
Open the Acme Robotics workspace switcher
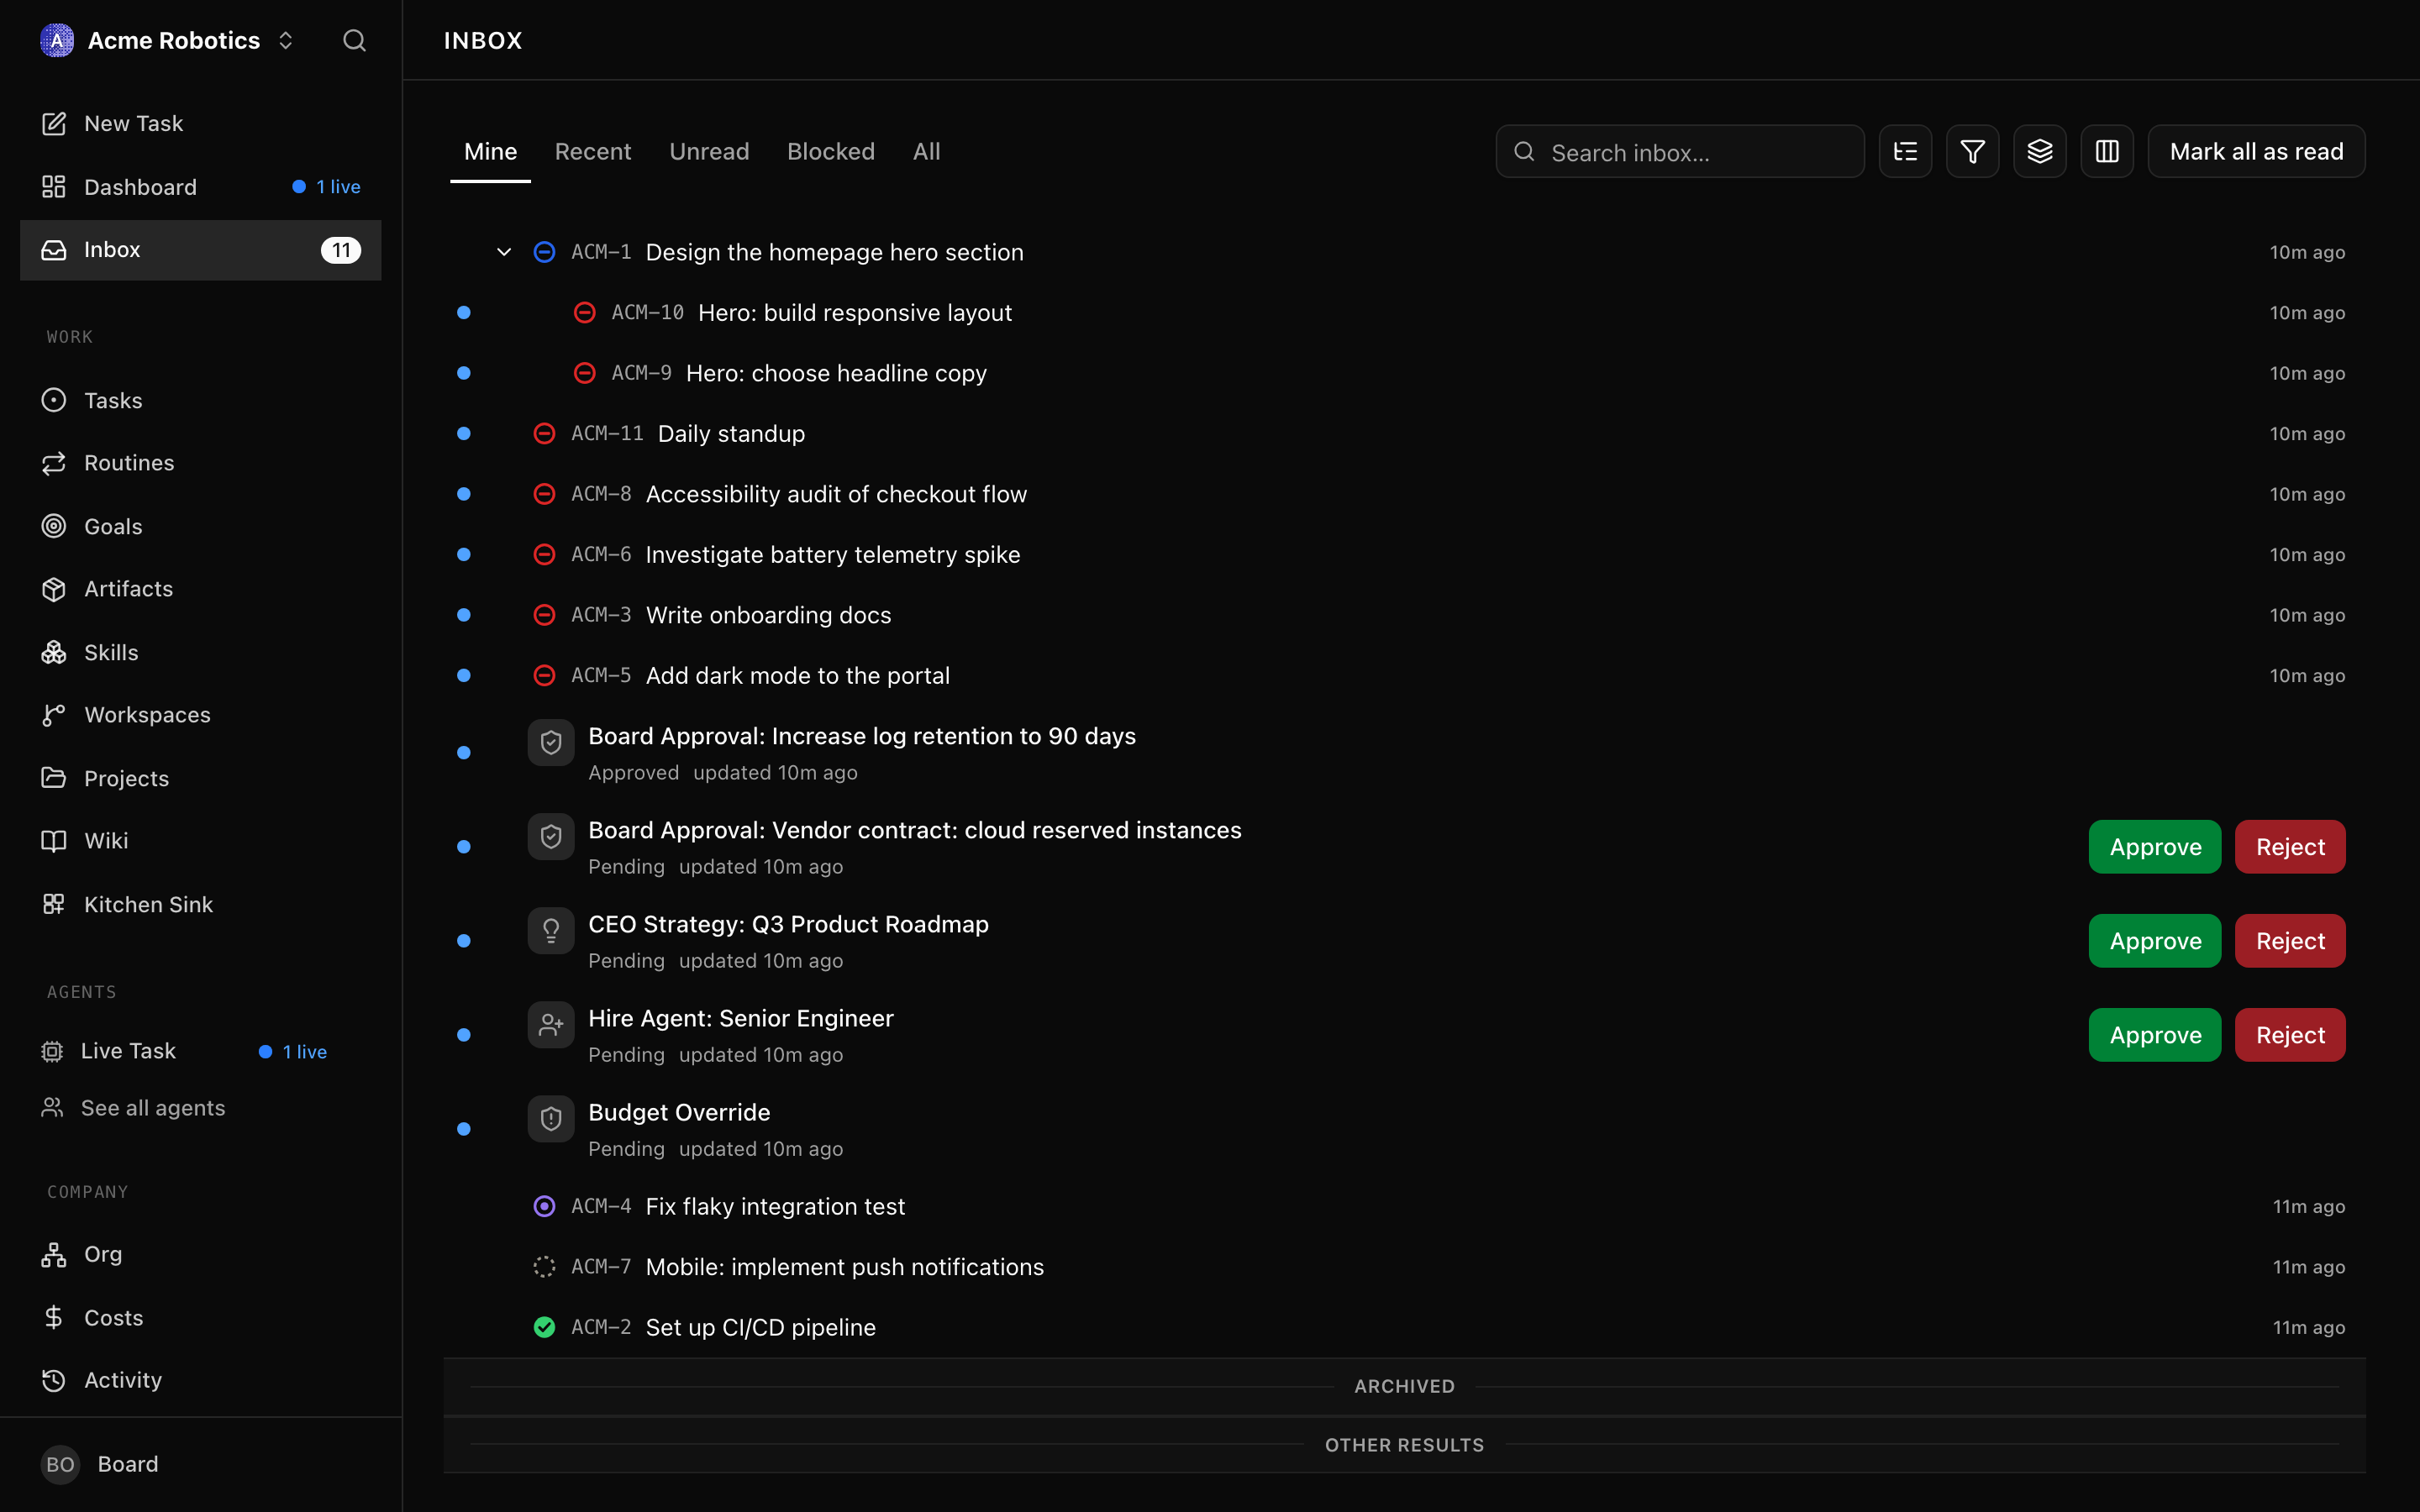286,40
